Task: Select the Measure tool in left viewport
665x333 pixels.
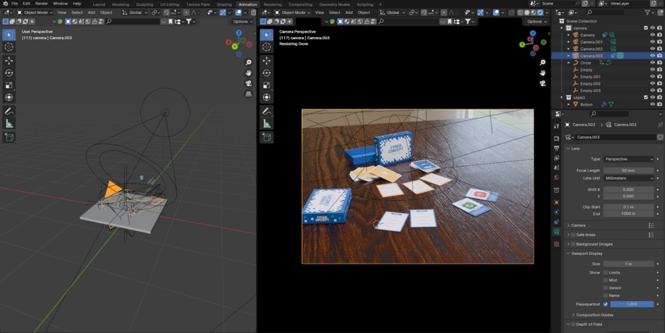Action: 9,124
